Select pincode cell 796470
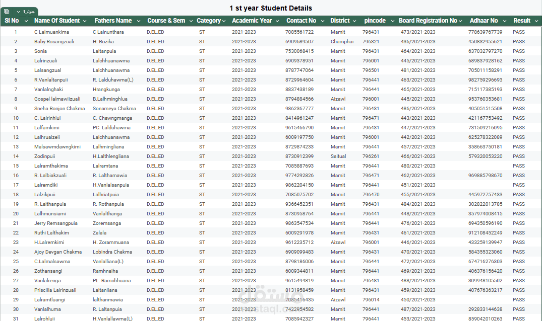This screenshot has height=321, width=542. click(x=371, y=195)
